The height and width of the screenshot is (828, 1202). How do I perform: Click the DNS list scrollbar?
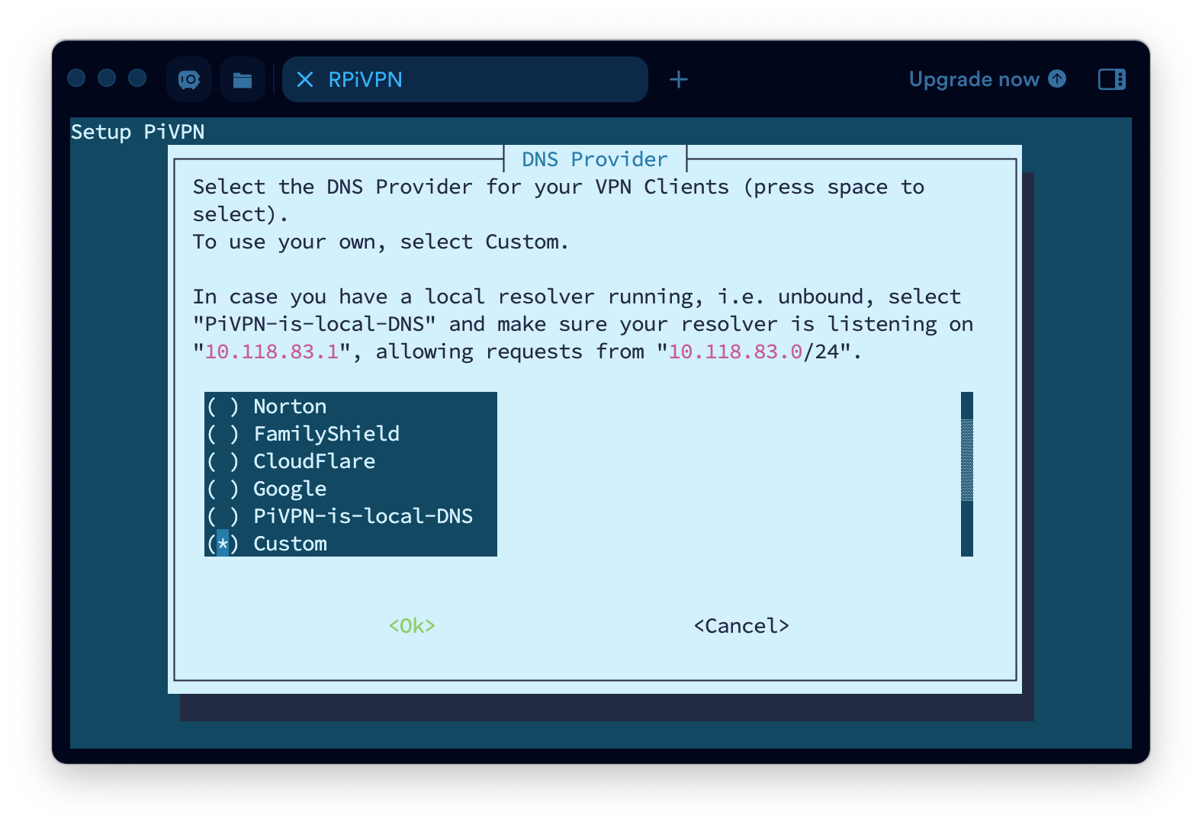(967, 474)
